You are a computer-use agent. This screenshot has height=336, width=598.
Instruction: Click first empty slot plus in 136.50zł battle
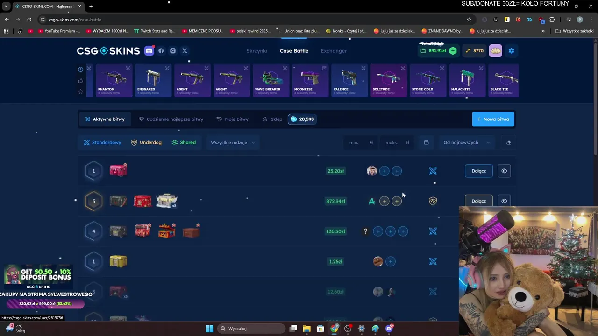[378, 231]
